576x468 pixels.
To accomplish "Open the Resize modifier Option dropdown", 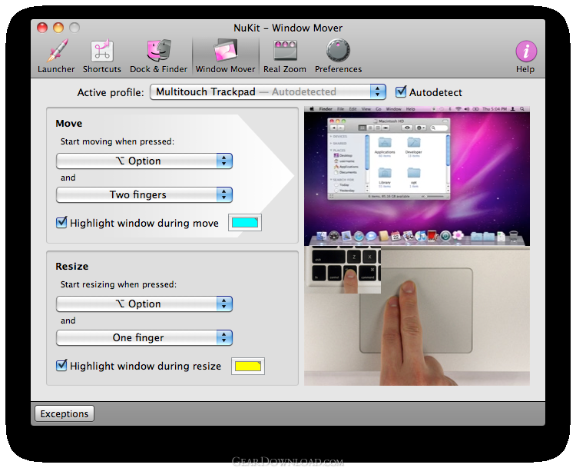I will click(144, 304).
